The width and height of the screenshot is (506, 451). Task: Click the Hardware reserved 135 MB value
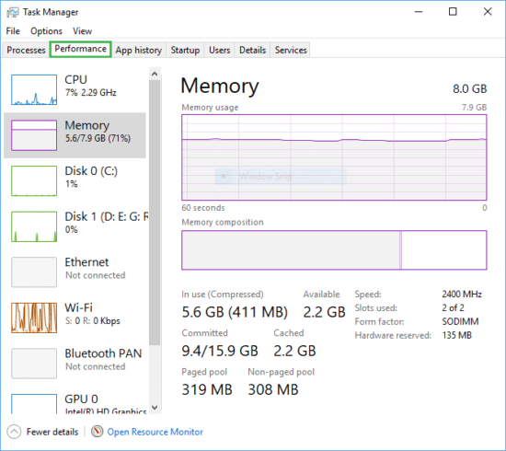pyautogui.click(x=456, y=335)
